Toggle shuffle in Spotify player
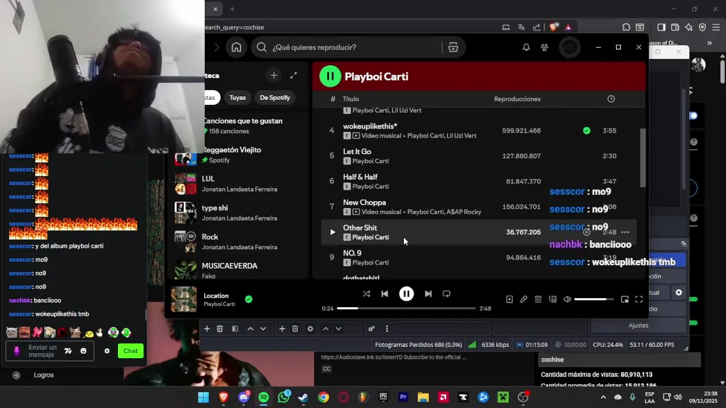Viewport: 726px width, 408px height. point(366,294)
